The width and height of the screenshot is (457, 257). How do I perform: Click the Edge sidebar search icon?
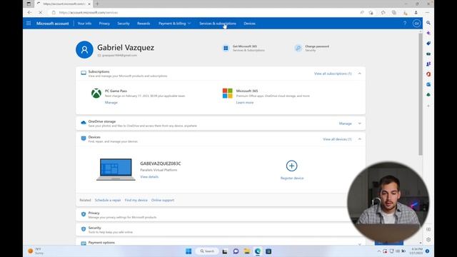[428, 23]
